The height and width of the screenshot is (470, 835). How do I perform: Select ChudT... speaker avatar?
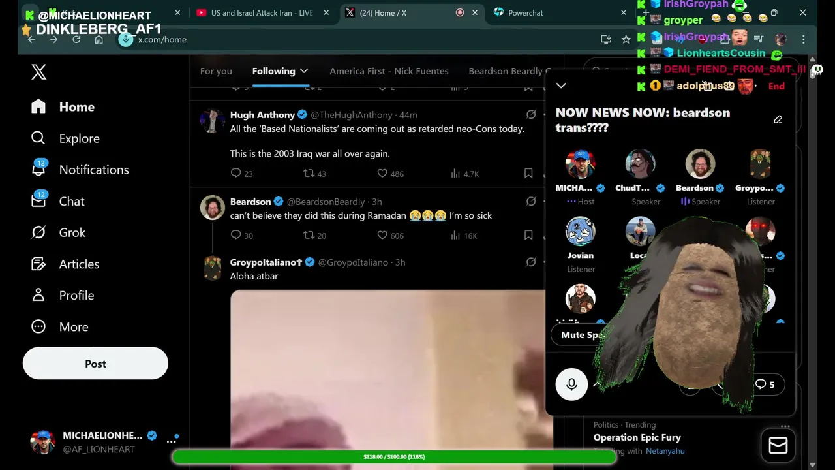click(x=640, y=164)
